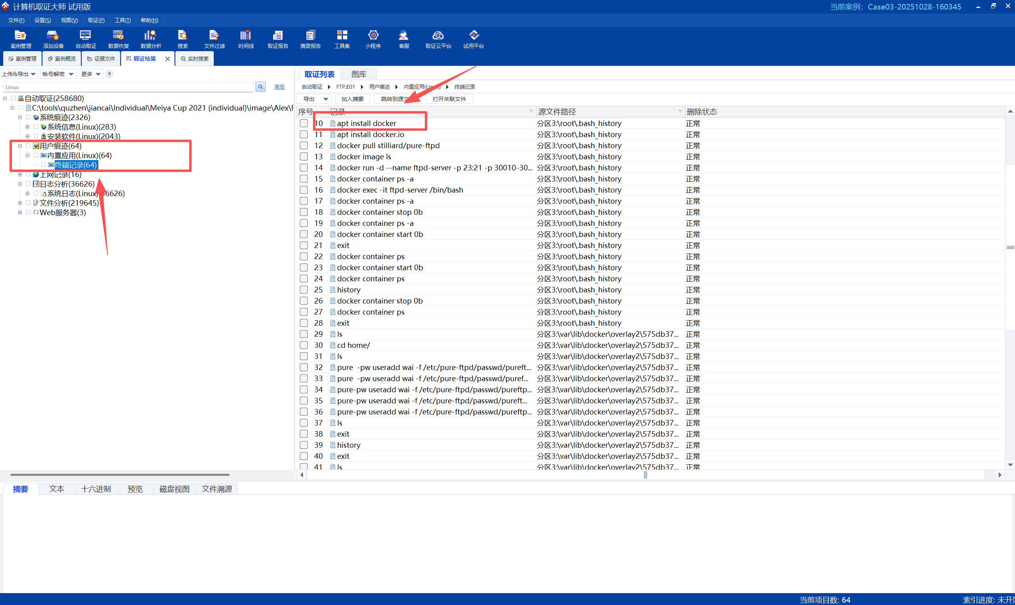Open the 取证(P) menu
The image size is (1015, 605).
[x=96, y=20]
